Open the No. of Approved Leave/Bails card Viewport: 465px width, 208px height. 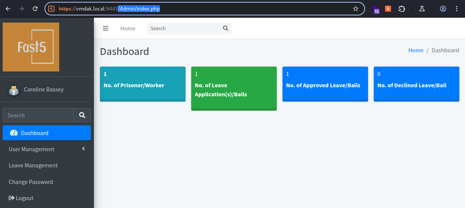pos(325,84)
